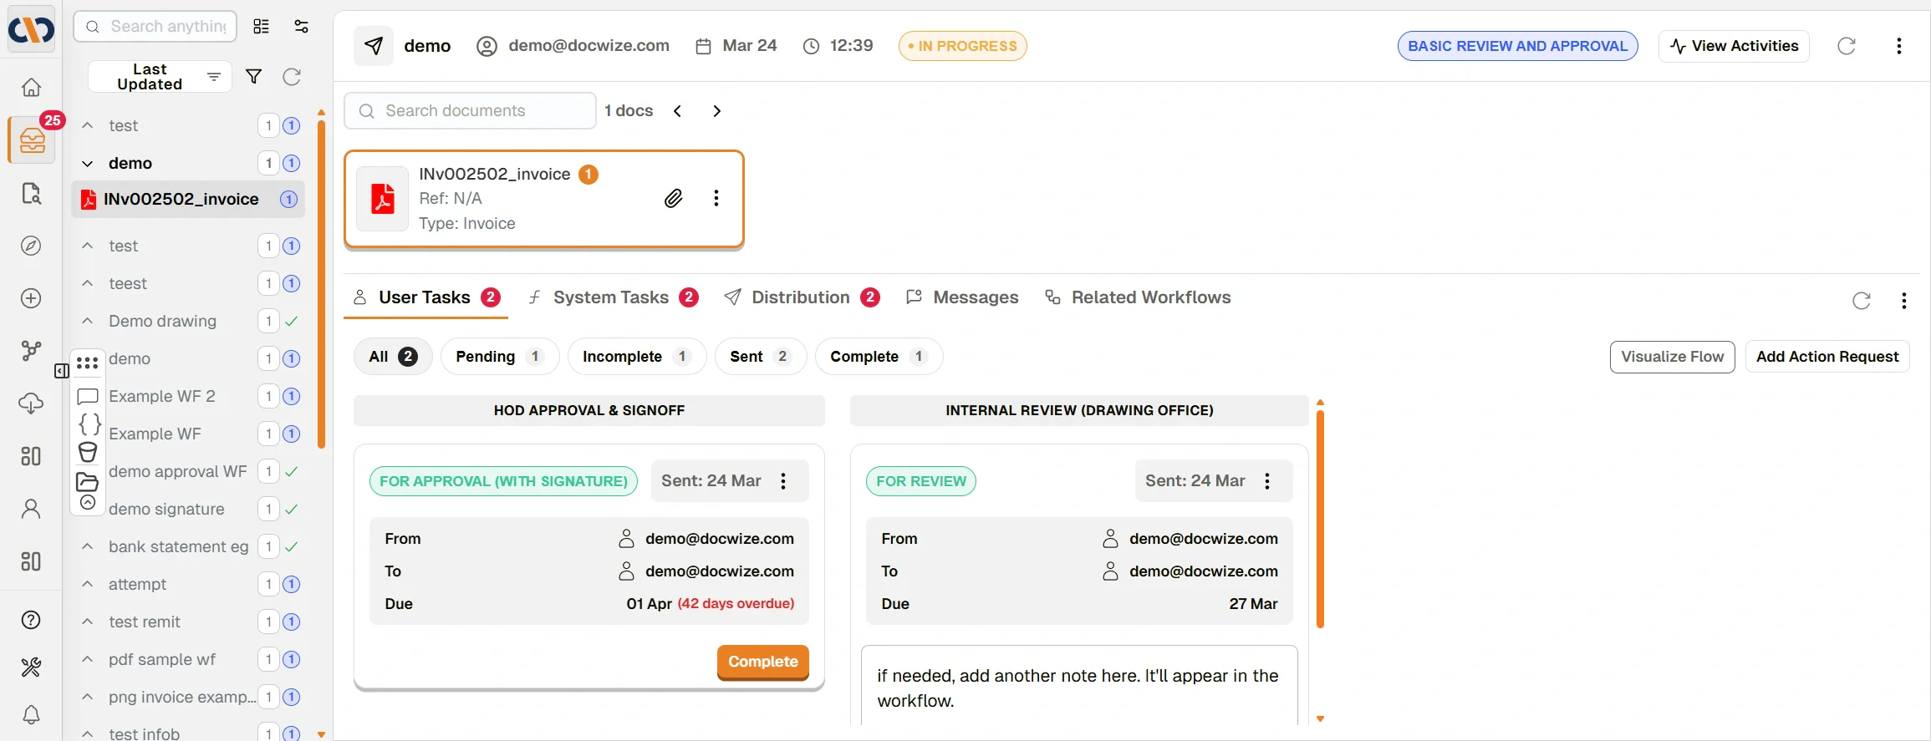Viewport: 1931px width, 741px height.
Task: Open the notifications bell icon
Action: pos(31,714)
